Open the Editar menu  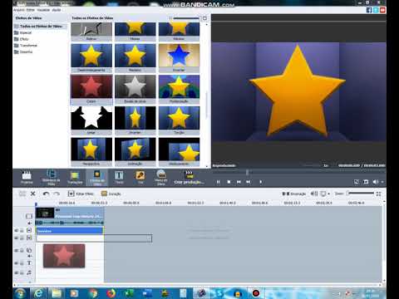(31, 10)
